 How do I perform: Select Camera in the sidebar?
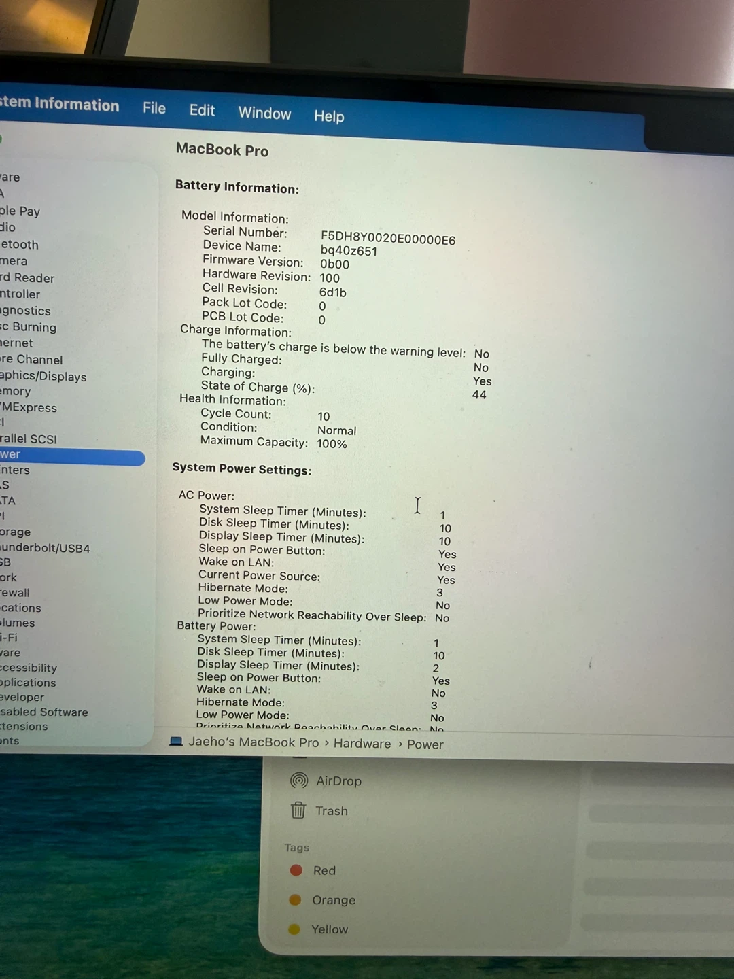tap(14, 261)
